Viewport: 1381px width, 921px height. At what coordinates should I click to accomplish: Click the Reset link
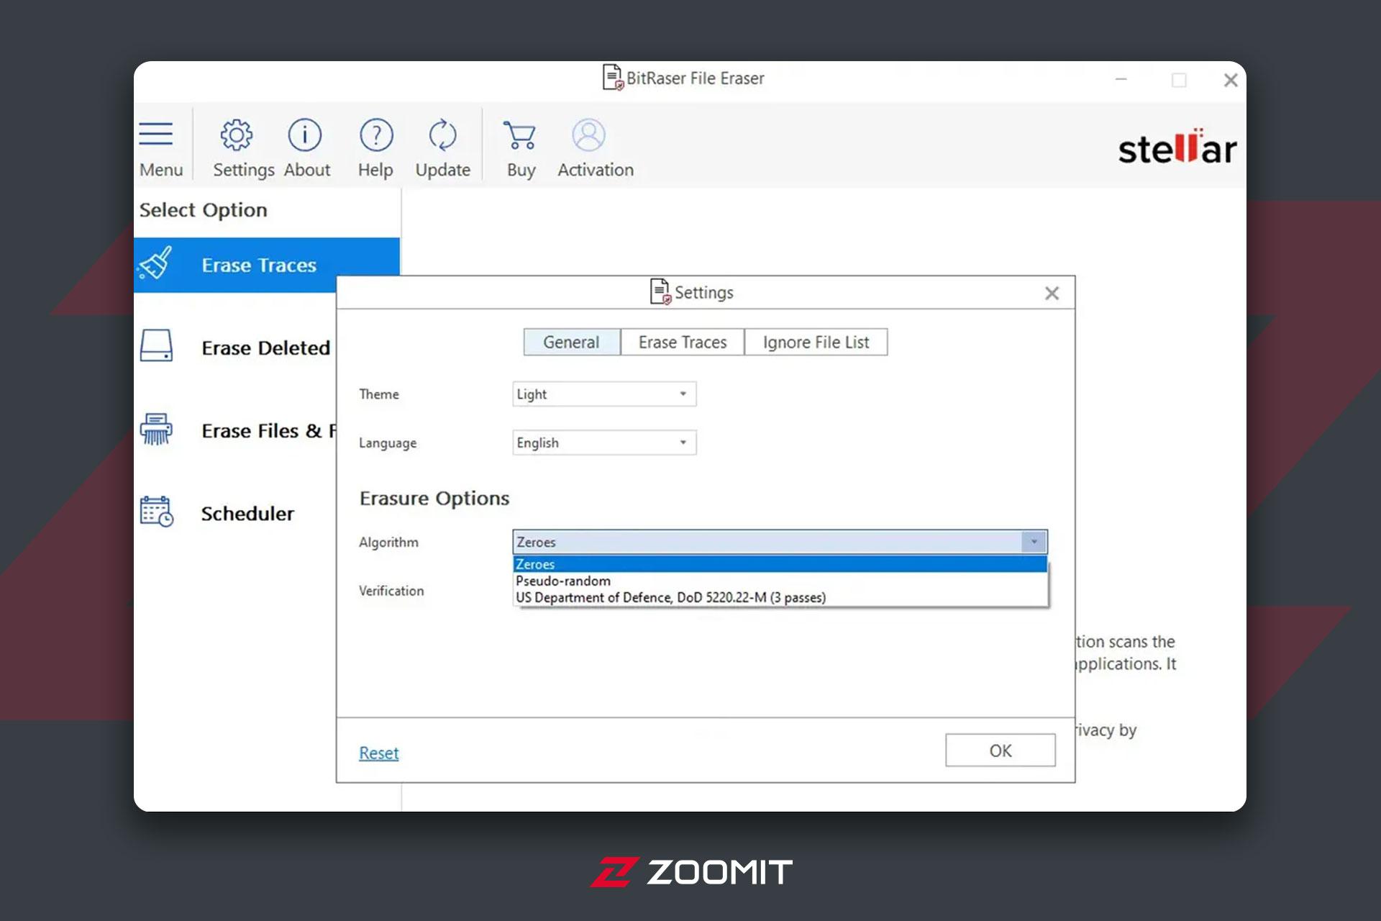tap(379, 753)
